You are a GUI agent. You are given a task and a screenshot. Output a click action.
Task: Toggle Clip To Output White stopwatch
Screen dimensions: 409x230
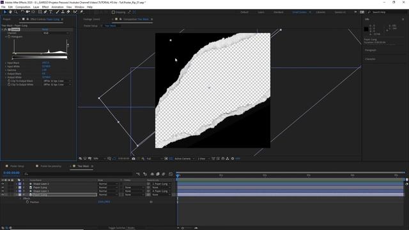[9, 85]
